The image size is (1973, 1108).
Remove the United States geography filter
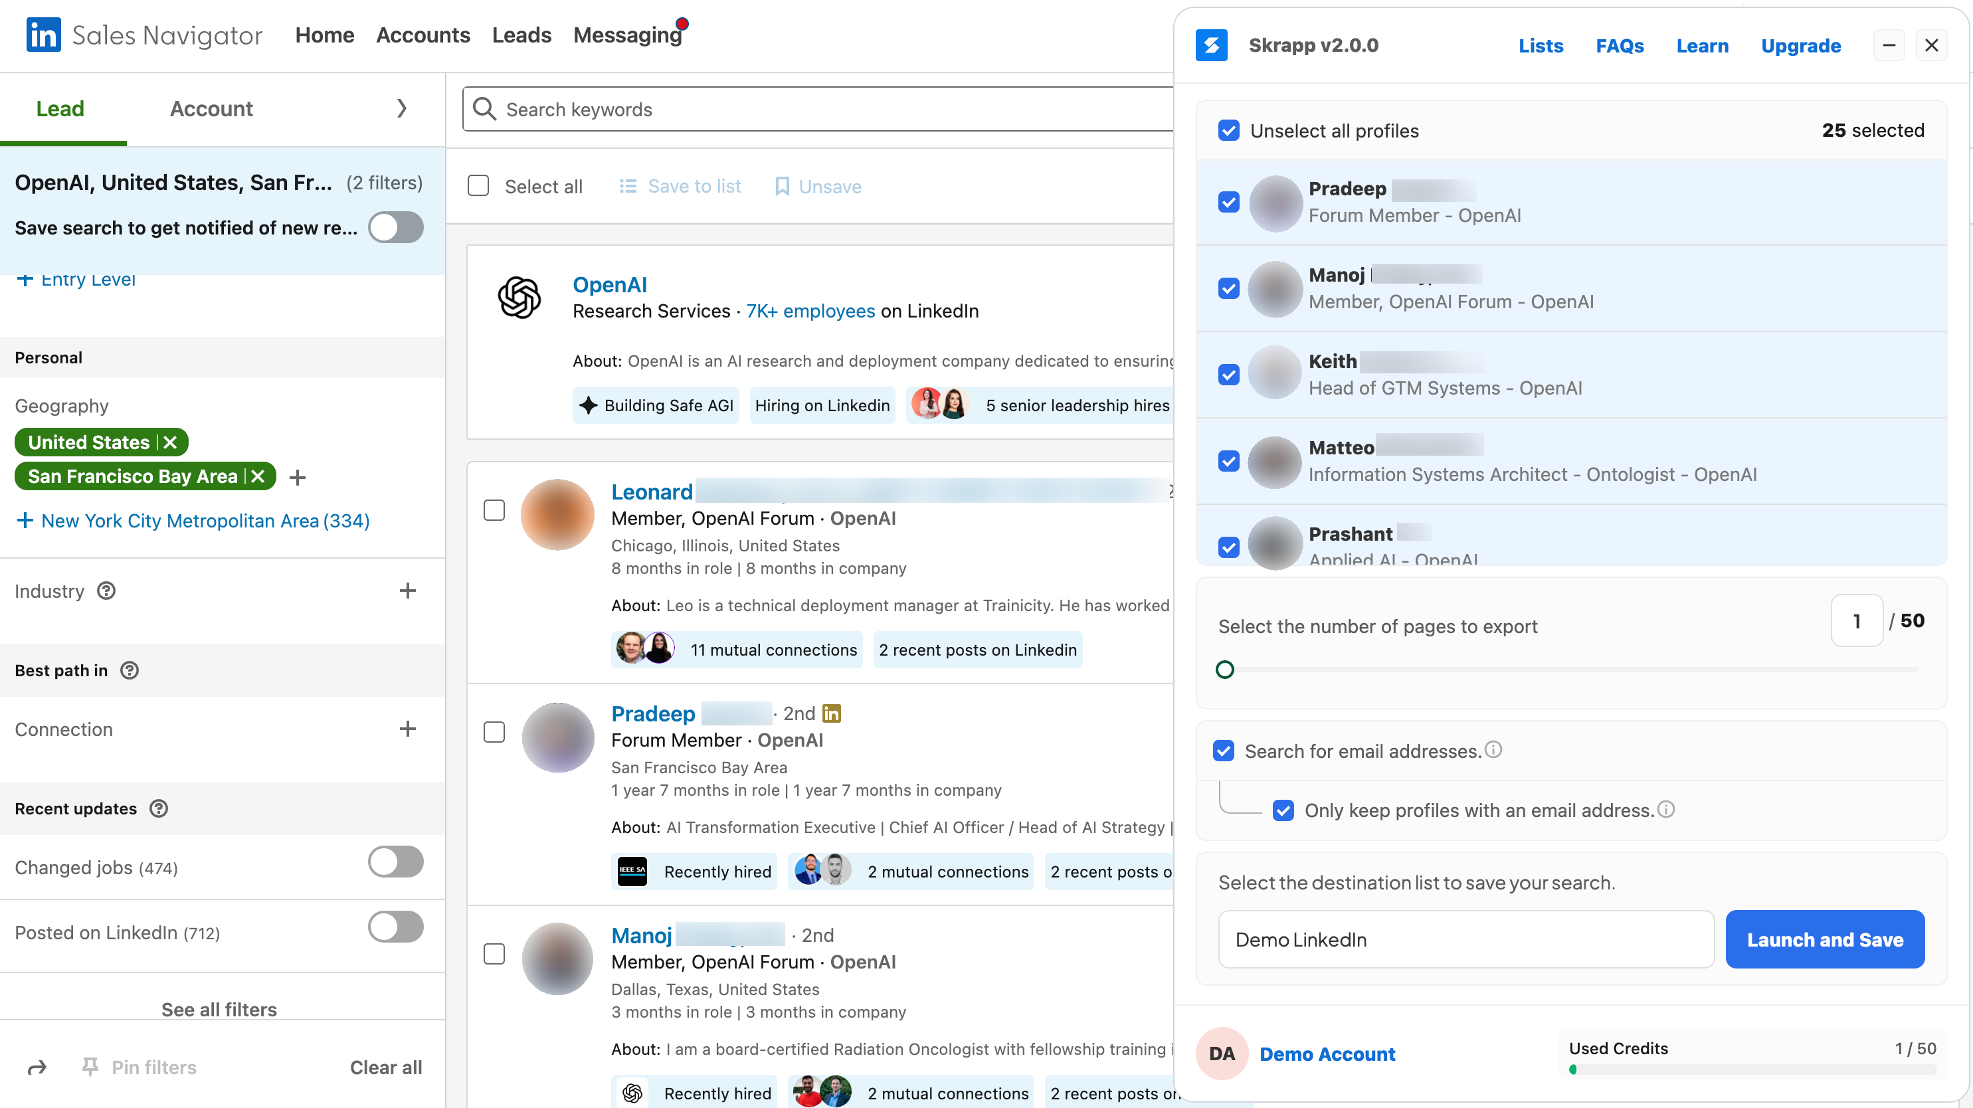point(170,442)
